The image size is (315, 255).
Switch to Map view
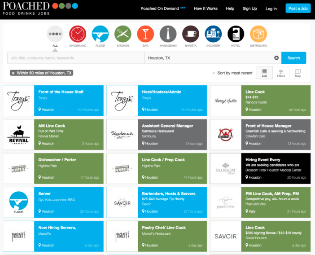[x=297, y=73]
